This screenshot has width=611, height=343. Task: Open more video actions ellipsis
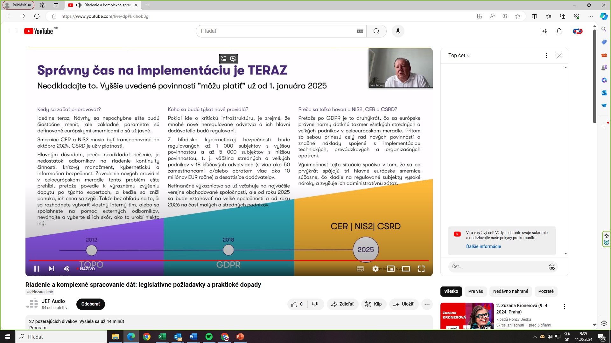pyautogui.click(x=427, y=304)
